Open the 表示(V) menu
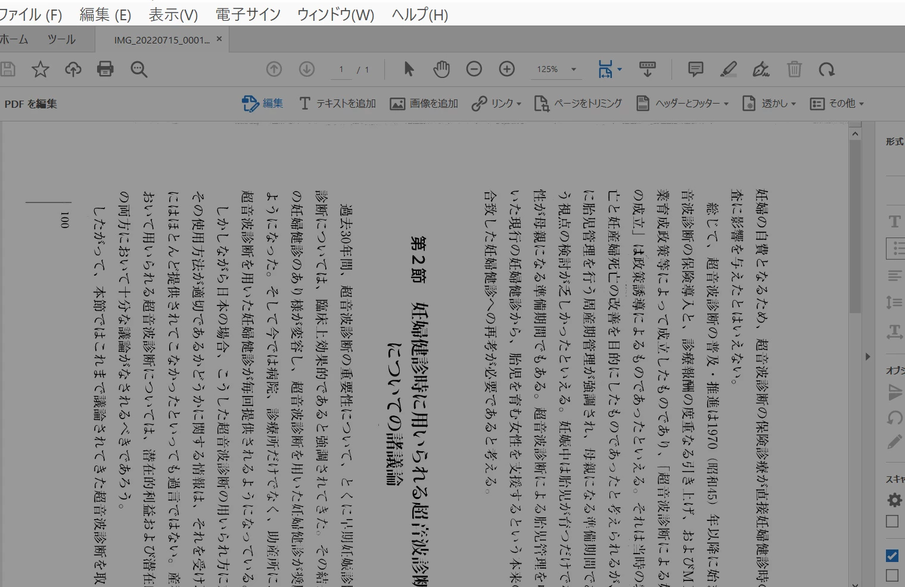This screenshot has width=905, height=587. pos(173,14)
